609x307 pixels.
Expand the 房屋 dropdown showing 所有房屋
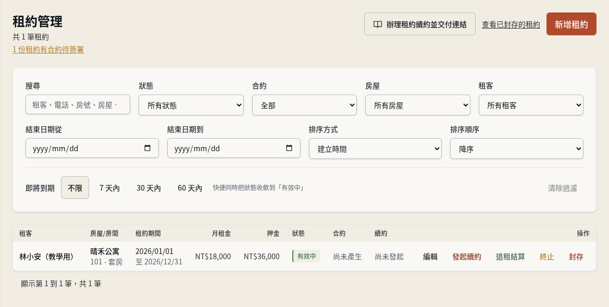coord(417,105)
